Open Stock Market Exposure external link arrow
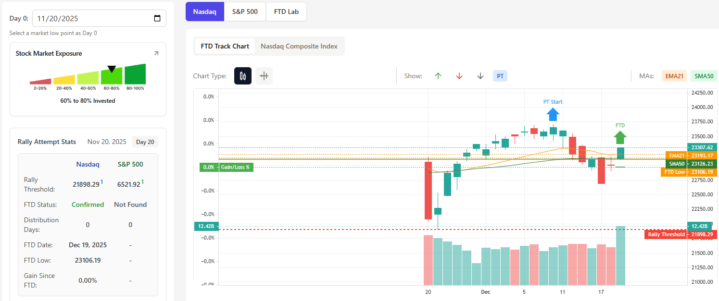This screenshot has height=301, width=719. pyautogui.click(x=156, y=54)
